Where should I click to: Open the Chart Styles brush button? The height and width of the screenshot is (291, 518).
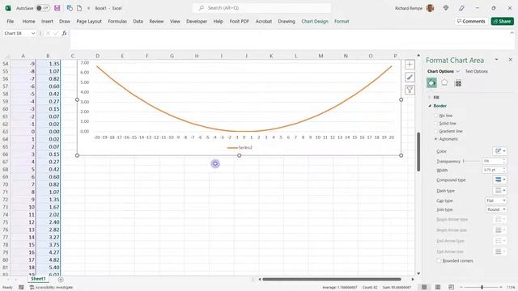(410, 78)
